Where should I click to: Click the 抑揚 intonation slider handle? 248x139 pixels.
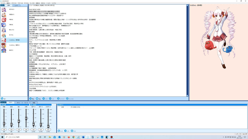tap(26, 118)
